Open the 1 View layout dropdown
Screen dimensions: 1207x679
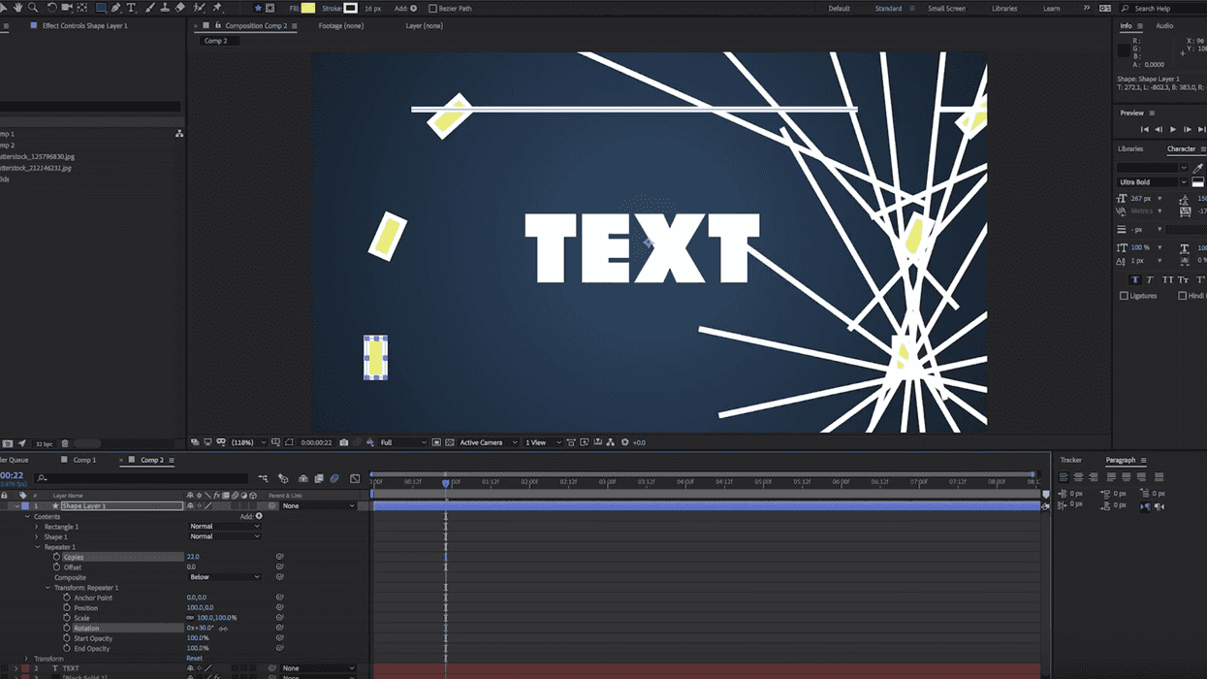coord(542,442)
